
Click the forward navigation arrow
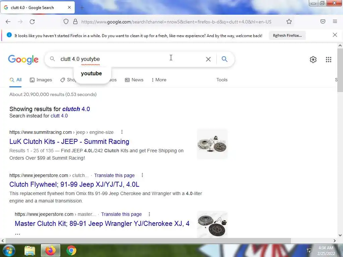click(x=20, y=22)
